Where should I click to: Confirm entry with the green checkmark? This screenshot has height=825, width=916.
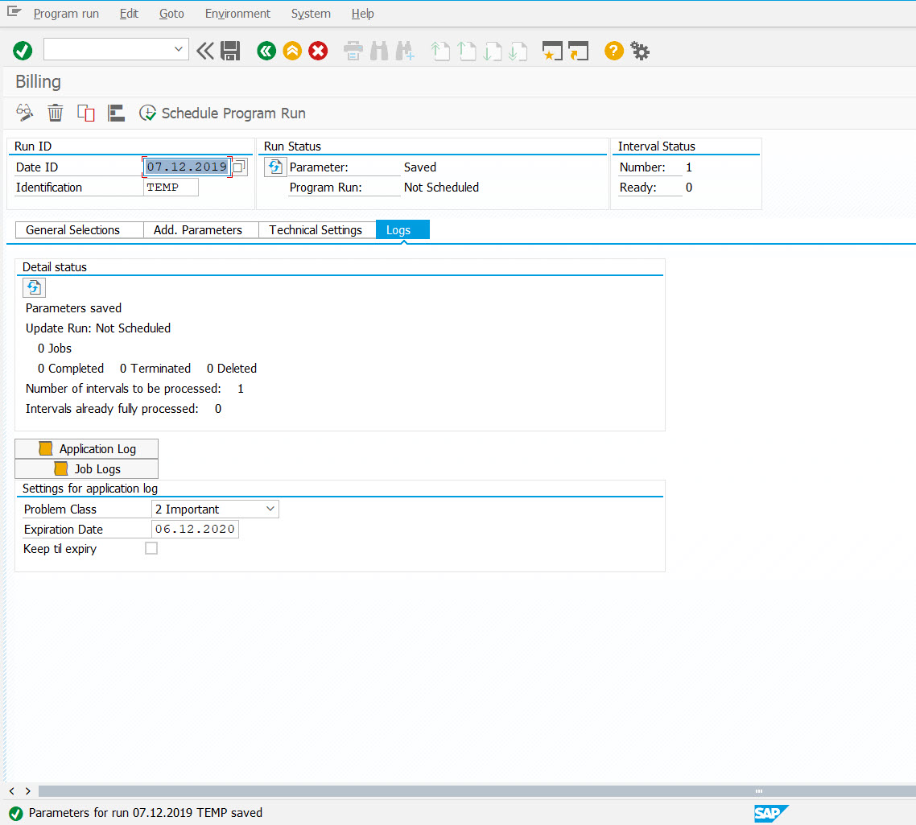click(22, 51)
